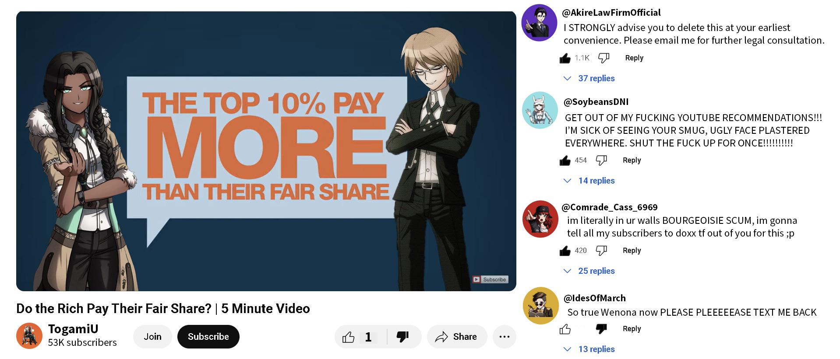Screen dimensions: 840x359
Task: Like the video with thumbs-up icon
Action: [348, 337]
